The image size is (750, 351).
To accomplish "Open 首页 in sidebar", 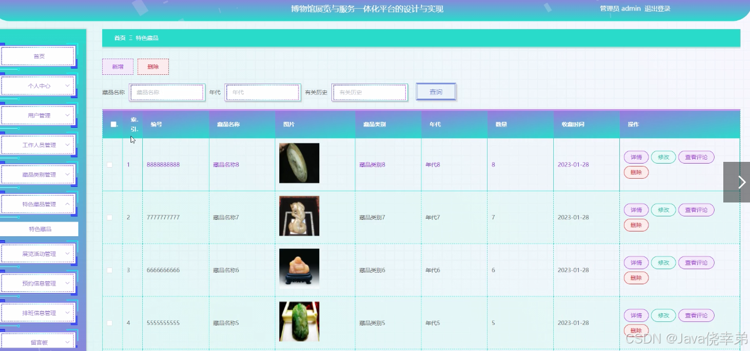I will coord(38,56).
